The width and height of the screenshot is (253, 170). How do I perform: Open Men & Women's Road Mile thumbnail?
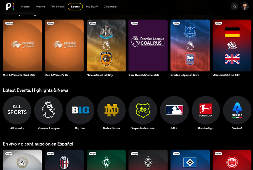coord(22,46)
